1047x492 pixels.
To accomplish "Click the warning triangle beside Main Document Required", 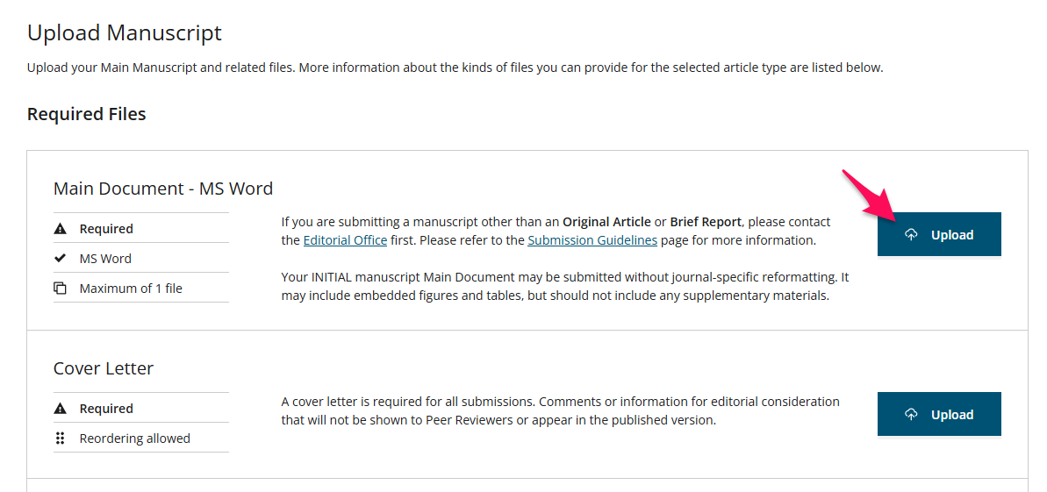I will point(60,229).
